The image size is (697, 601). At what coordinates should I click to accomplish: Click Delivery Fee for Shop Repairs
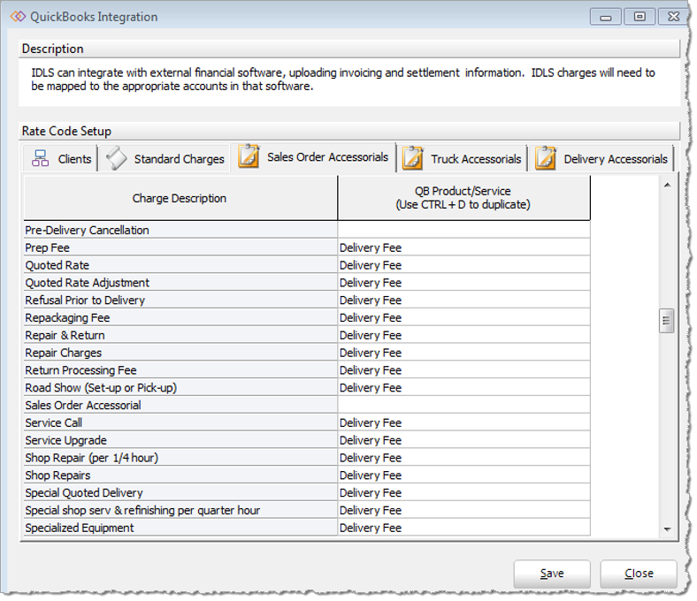click(x=463, y=475)
